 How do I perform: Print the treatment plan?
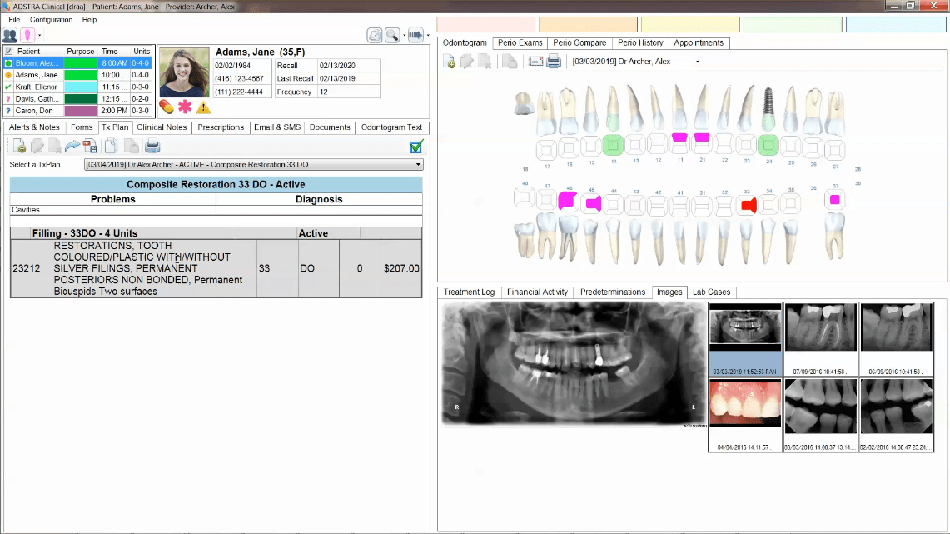[x=152, y=146]
